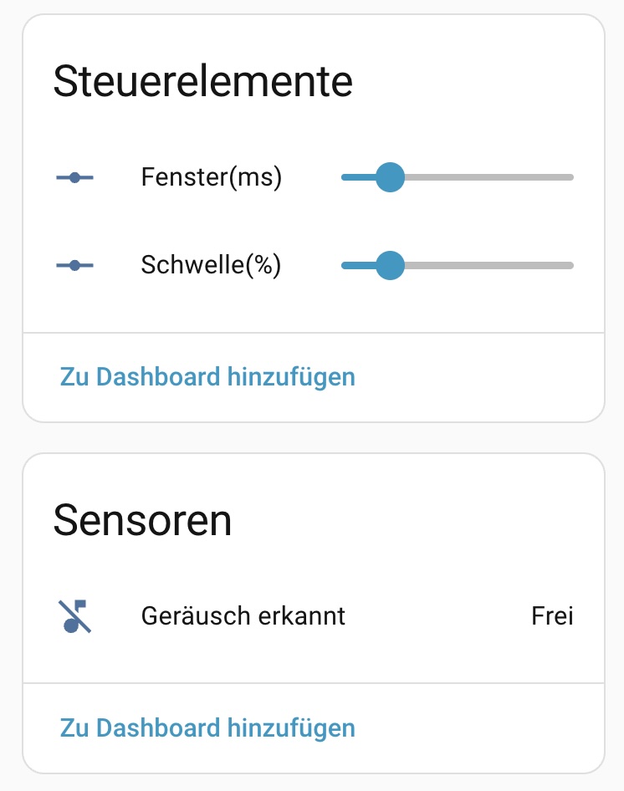Click the leftmost start of Schwelle(%) slider

[x=345, y=266]
